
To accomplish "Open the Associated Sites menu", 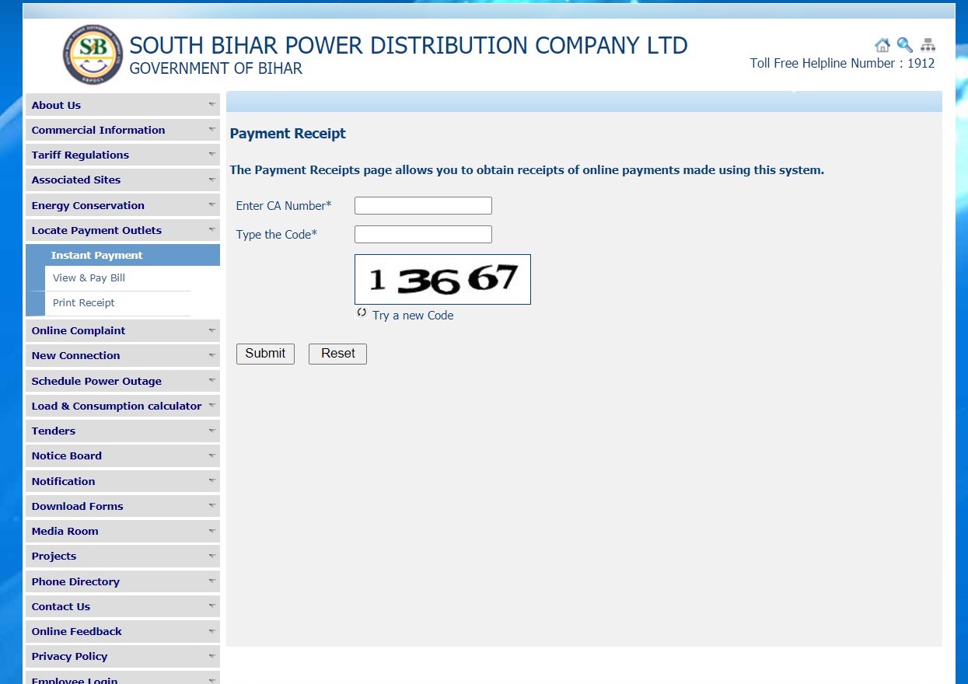I will (123, 180).
